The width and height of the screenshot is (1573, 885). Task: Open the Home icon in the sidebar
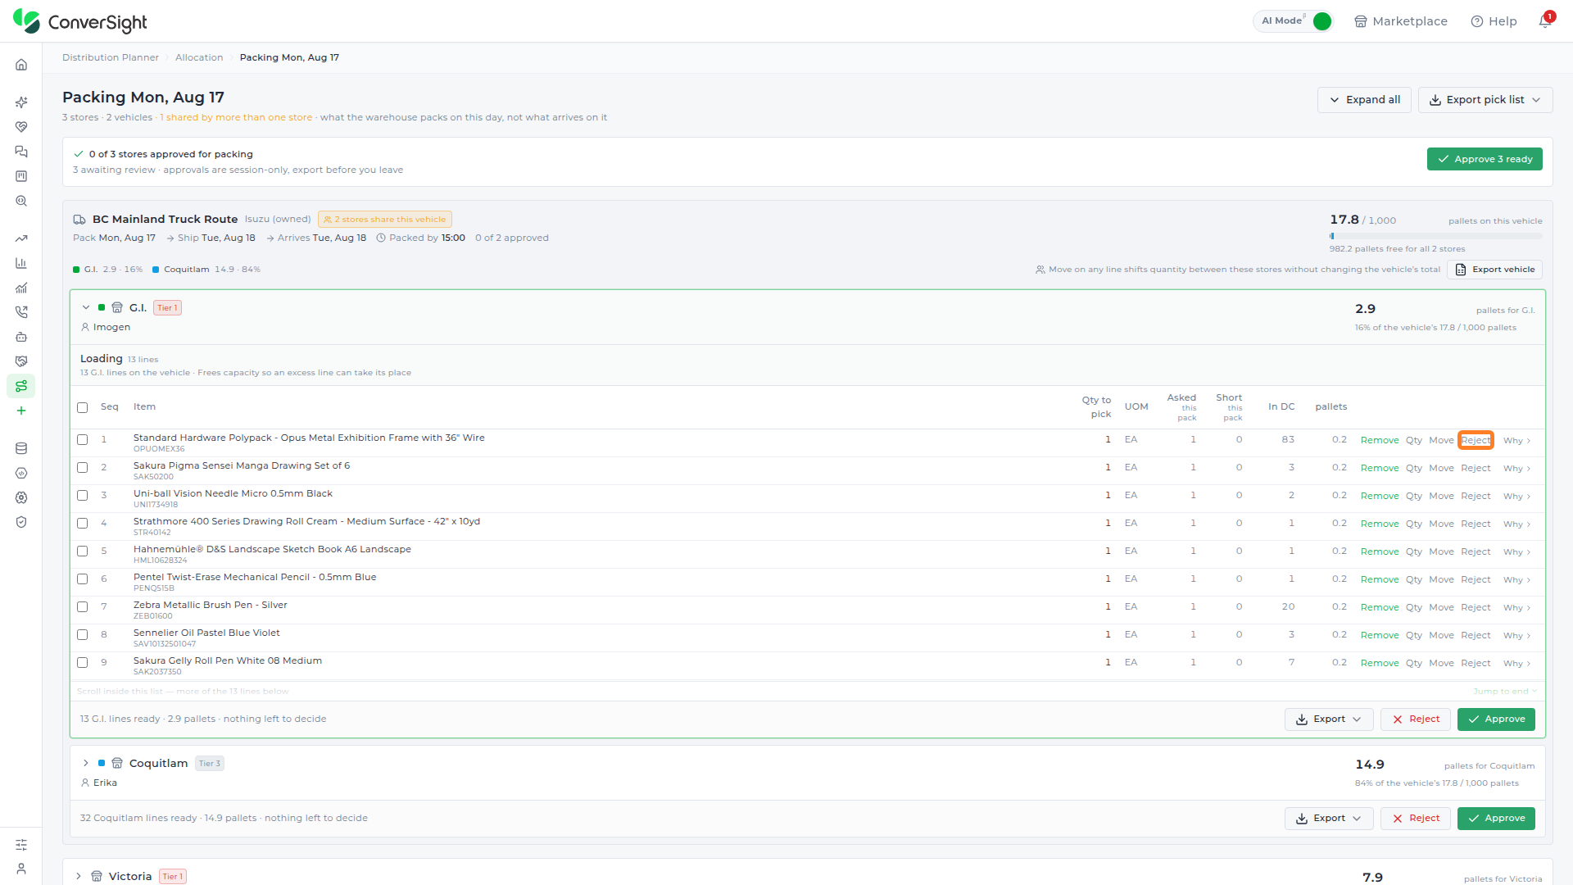21,65
